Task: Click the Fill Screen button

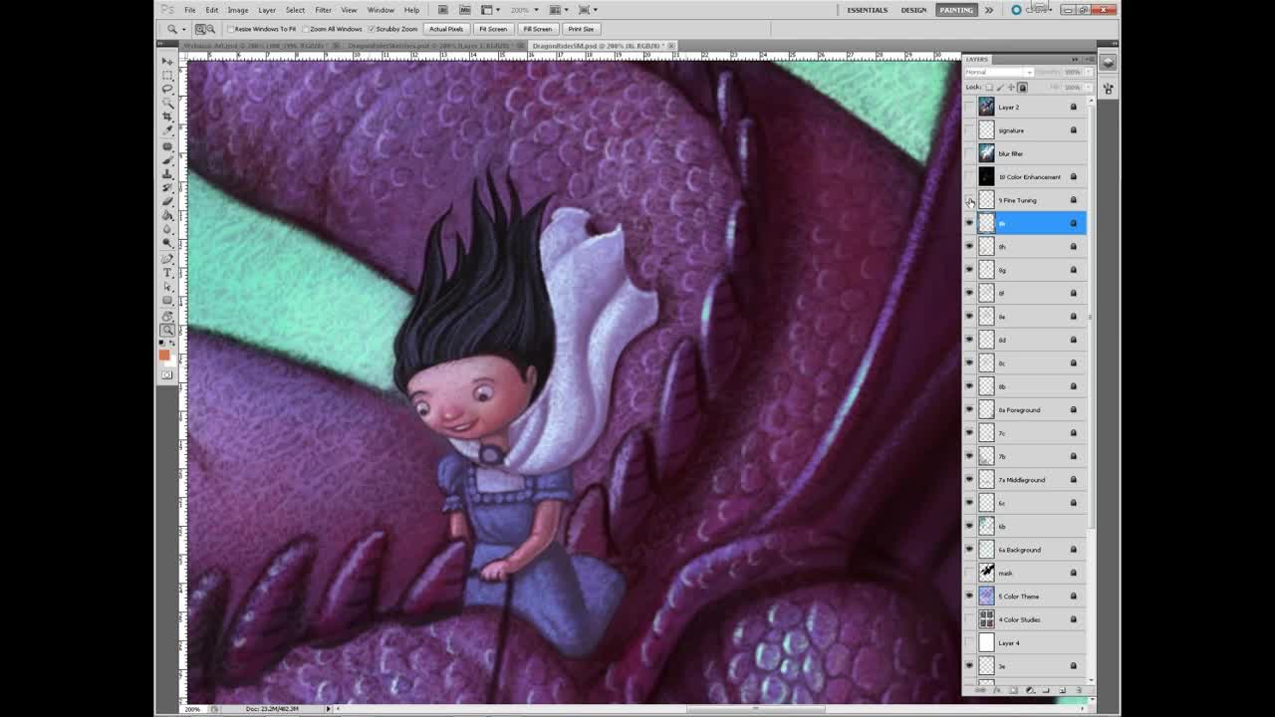Action: point(538,29)
